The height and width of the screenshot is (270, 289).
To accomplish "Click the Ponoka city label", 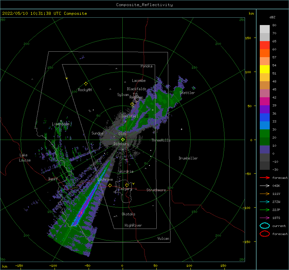I will [146, 66].
